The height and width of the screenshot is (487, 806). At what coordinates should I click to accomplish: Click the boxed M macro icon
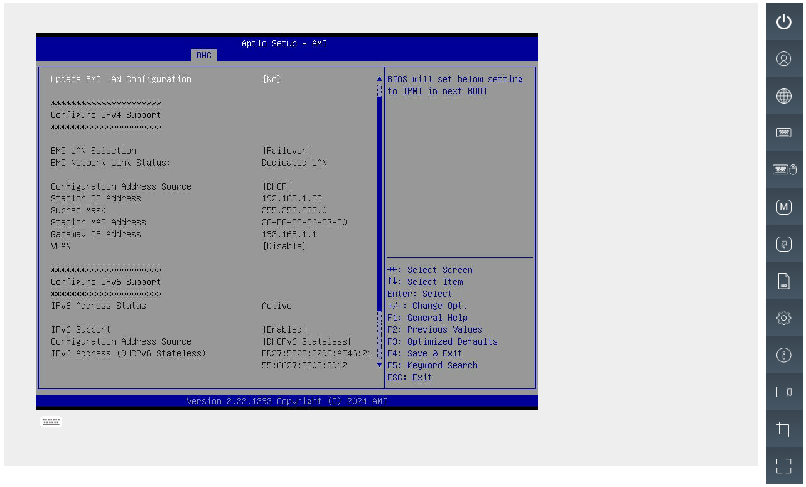783,207
